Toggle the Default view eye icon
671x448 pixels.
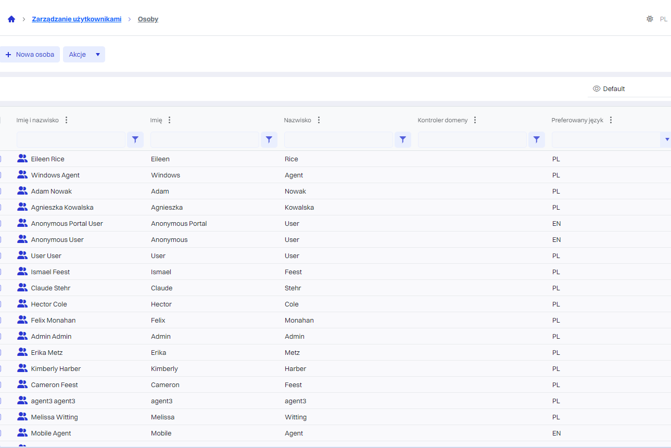point(597,88)
